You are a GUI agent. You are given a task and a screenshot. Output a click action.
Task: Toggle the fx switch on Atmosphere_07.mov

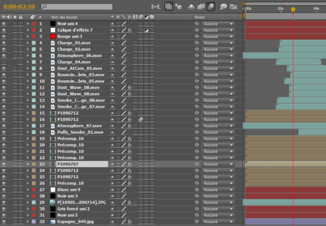pyautogui.click(x=130, y=126)
